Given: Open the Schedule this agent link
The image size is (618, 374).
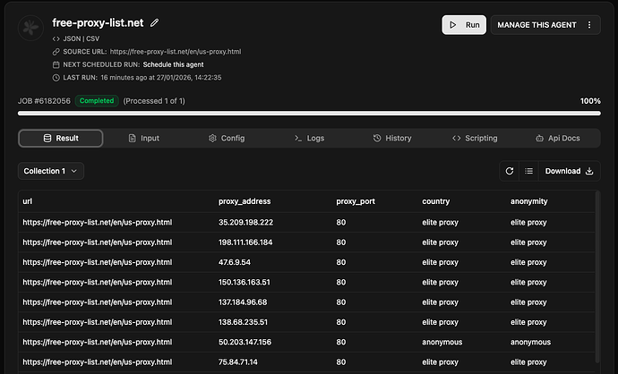Looking at the screenshot, I should coord(173,64).
